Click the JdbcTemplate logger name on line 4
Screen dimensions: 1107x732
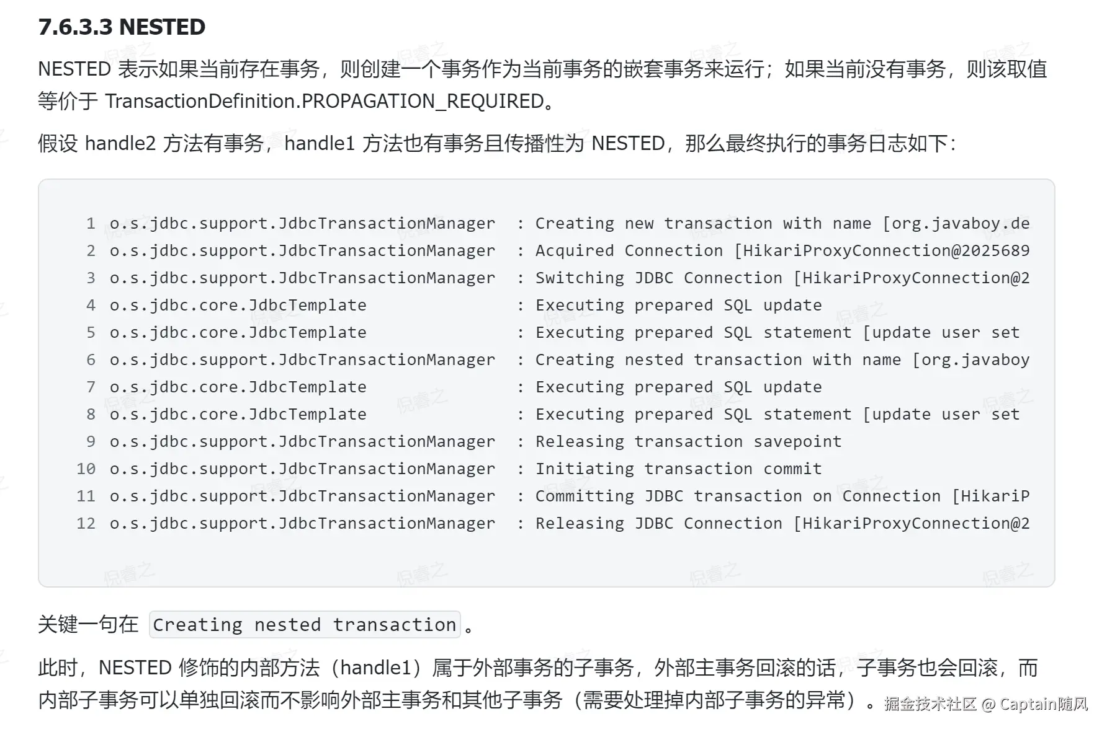click(x=238, y=305)
